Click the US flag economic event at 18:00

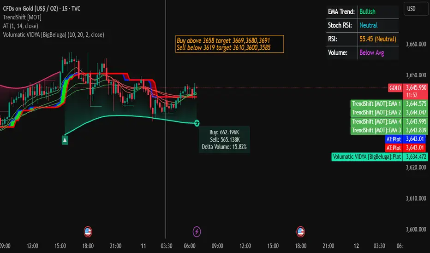coord(88,232)
